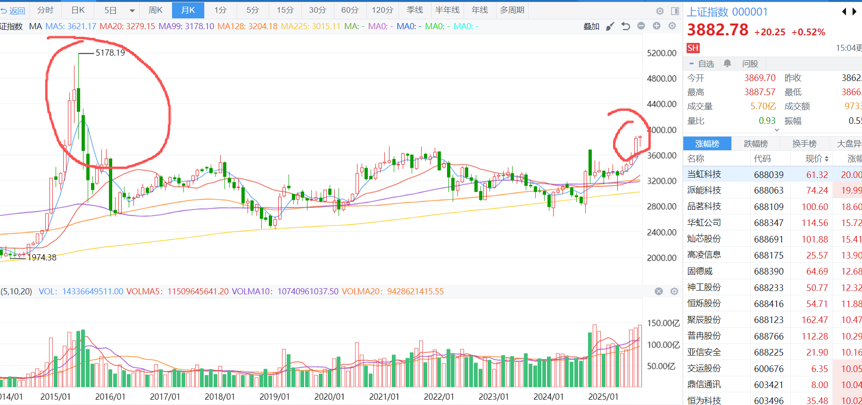Toggle the right sidebar panel layout
The height and width of the screenshot is (405, 862).
(675, 11)
